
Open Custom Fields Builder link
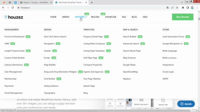click(x=15, y=58)
